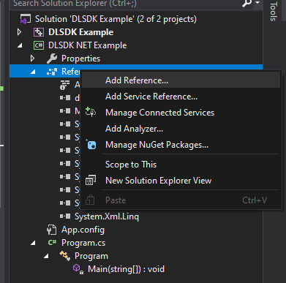Viewport: 286px width, 283px height.
Task: Select the DLSDK NET Example project
Action: point(88,45)
